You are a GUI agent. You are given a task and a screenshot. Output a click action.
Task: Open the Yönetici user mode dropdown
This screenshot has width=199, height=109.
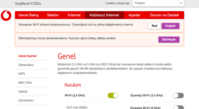click(x=158, y=3)
